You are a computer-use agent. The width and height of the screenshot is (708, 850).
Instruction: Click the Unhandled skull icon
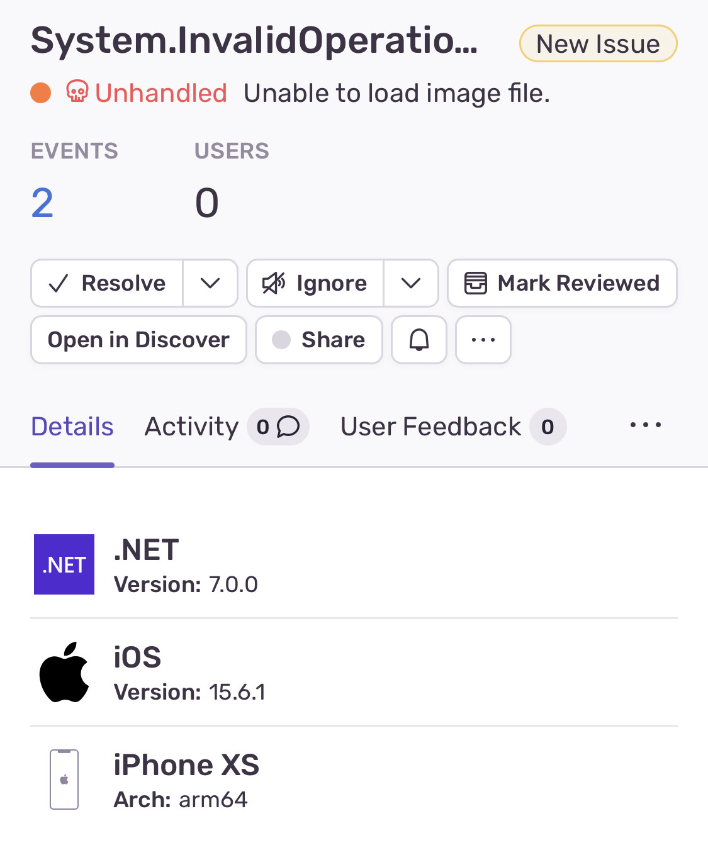tap(77, 93)
